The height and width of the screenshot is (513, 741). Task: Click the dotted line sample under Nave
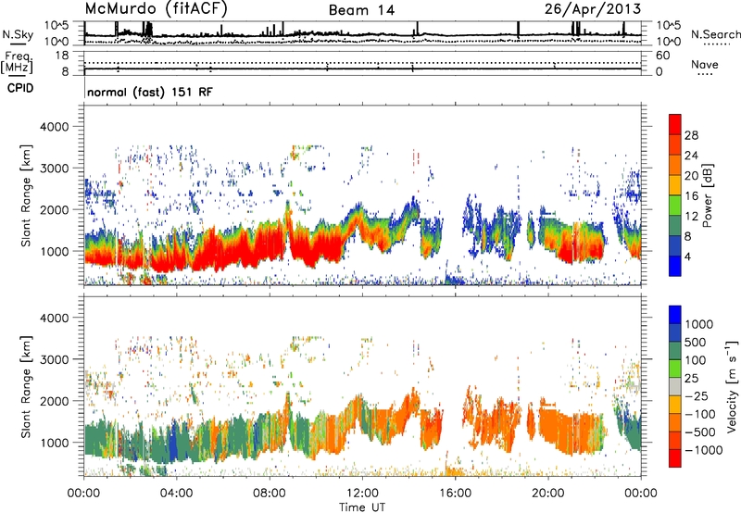705,74
